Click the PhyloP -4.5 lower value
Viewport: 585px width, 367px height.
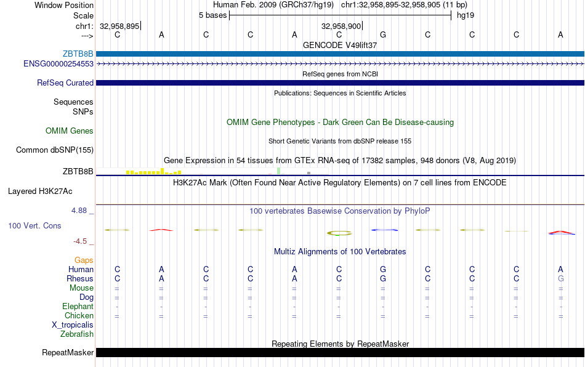(80, 241)
